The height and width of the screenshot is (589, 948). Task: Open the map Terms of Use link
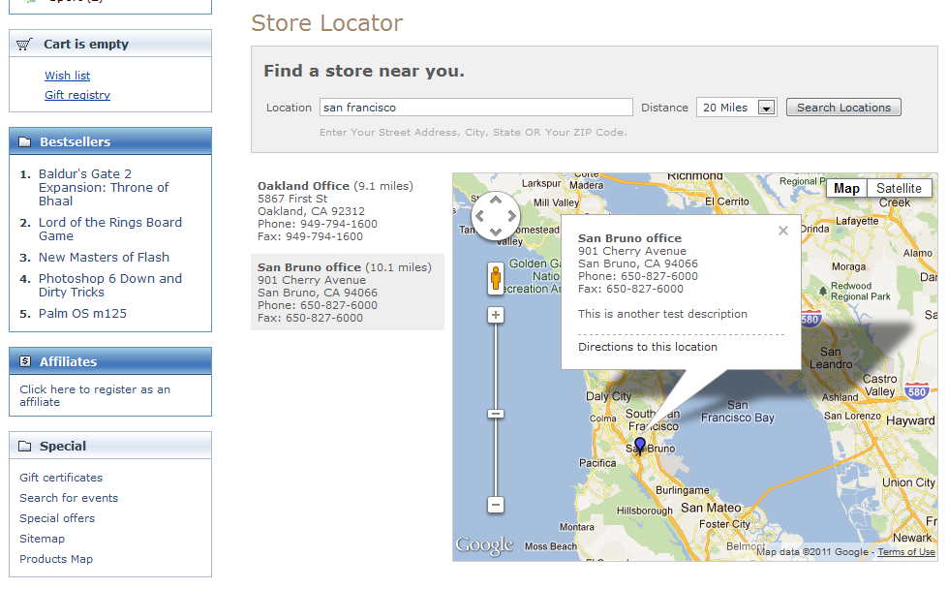[906, 552]
